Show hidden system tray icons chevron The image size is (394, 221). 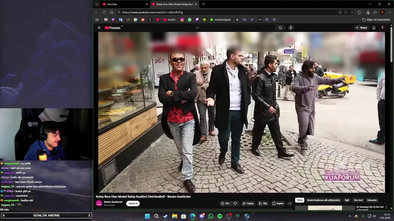pos(350,216)
